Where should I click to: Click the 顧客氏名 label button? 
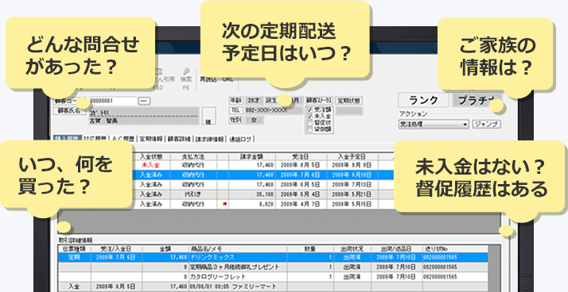[69, 111]
